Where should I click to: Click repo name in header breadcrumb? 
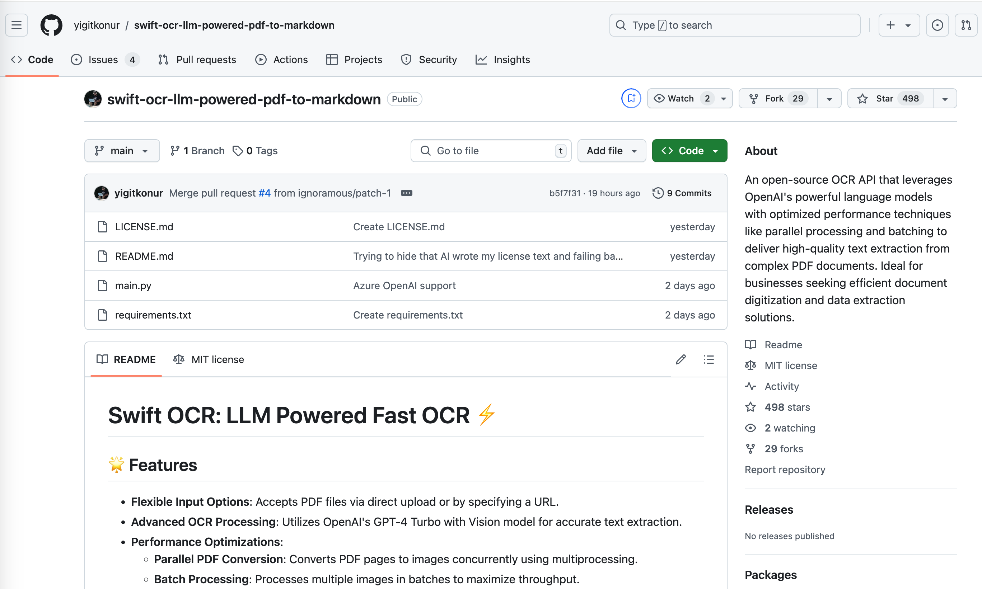click(x=234, y=25)
